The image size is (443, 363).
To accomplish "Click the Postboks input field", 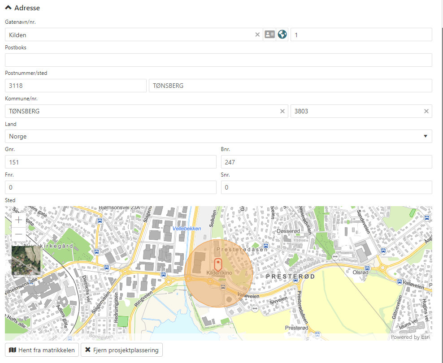I will pyautogui.click(x=218, y=60).
